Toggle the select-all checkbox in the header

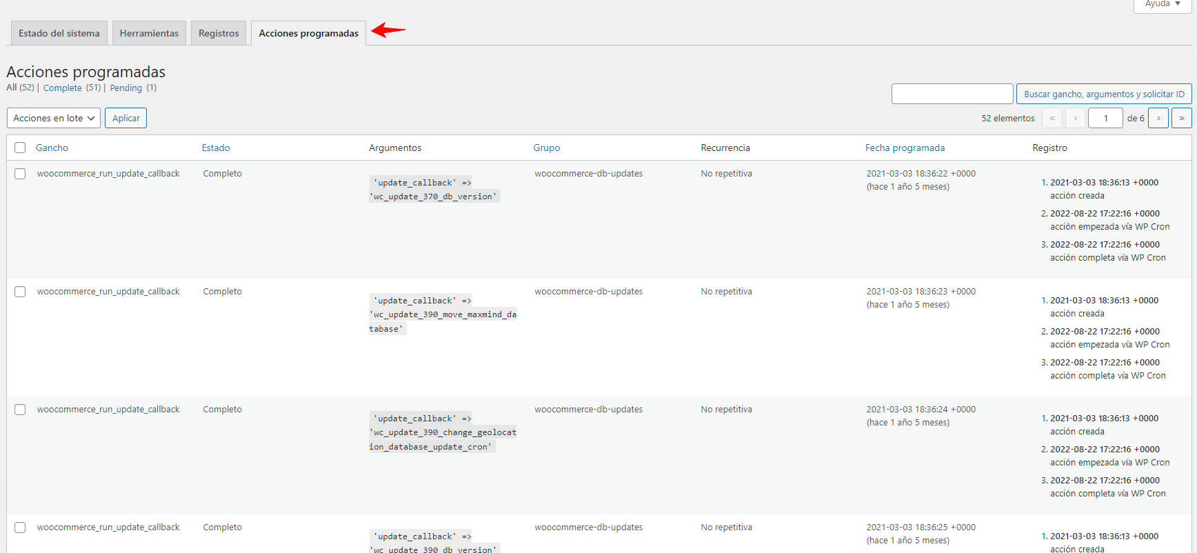tap(20, 148)
